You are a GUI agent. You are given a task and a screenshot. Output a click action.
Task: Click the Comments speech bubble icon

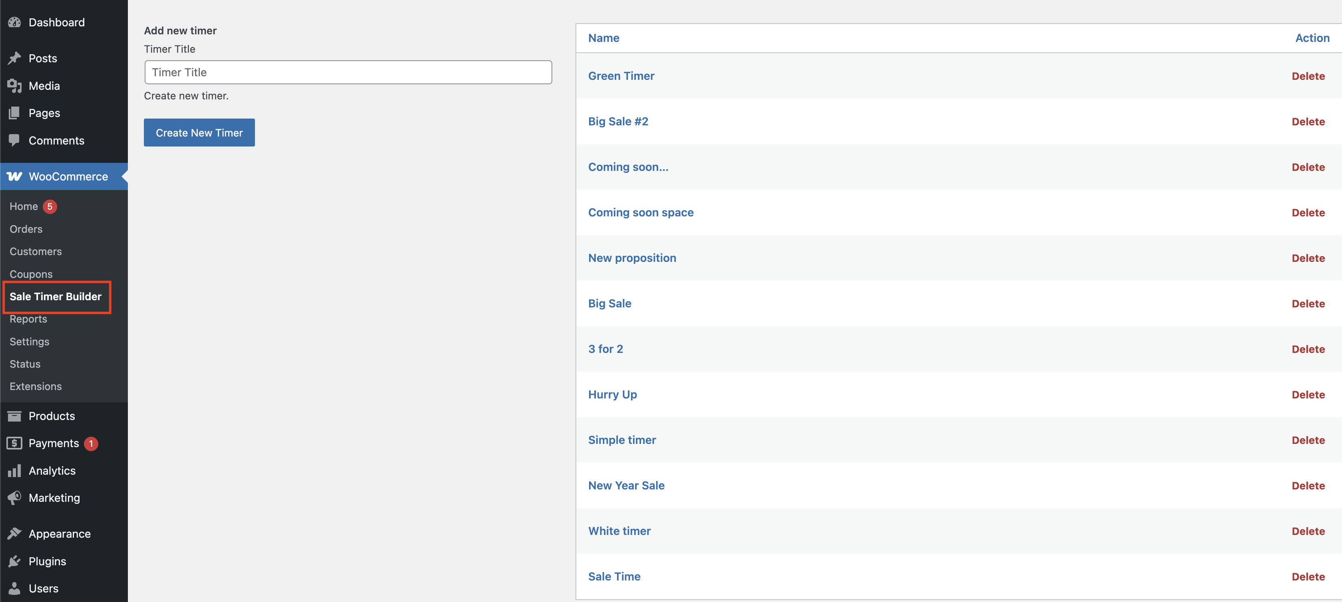pos(14,140)
